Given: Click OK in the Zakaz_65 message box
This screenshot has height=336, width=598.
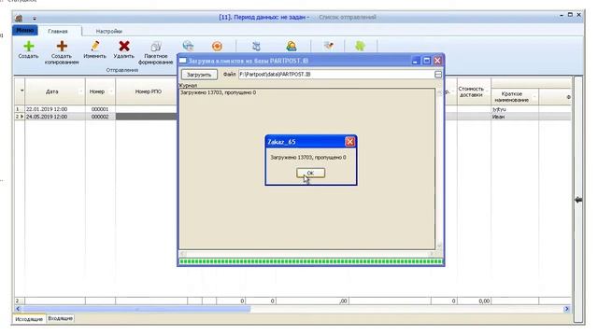Looking at the screenshot, I should (310, 173).
